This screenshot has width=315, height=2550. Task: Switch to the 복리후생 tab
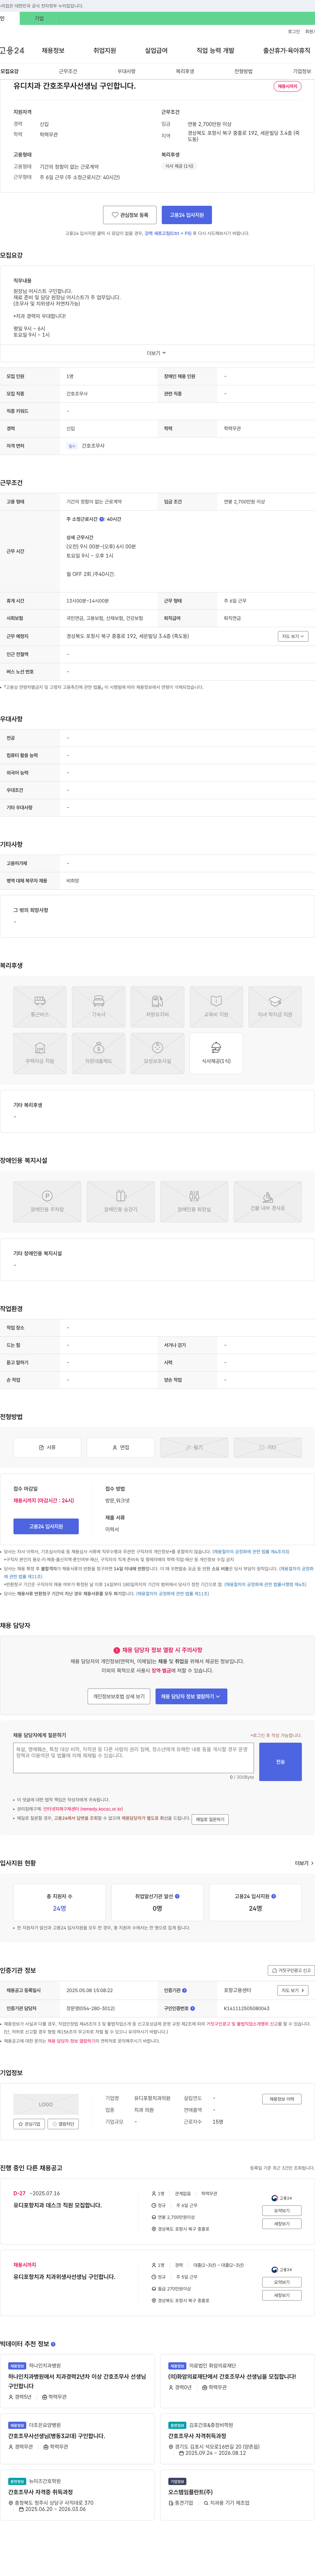(x=185, y=71)
